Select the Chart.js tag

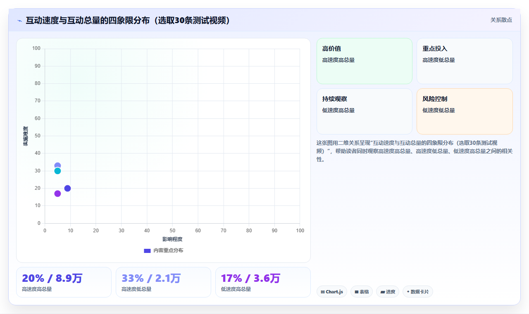click(332, 292)
